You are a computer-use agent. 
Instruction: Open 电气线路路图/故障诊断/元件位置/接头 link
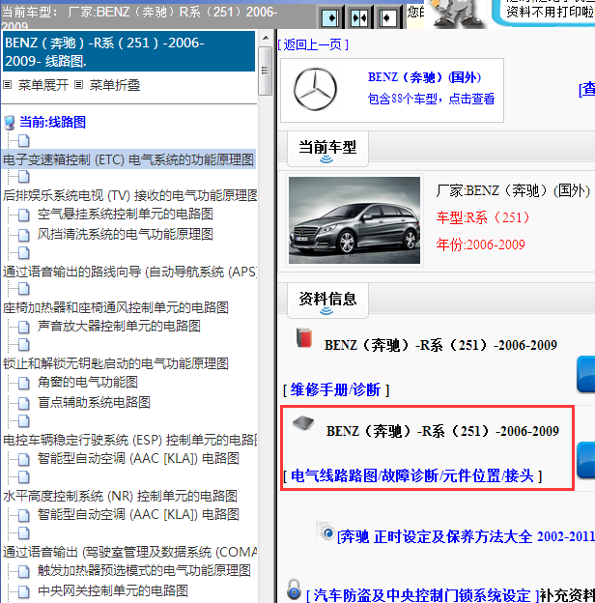pyautogui.click(x=412, y=476)
